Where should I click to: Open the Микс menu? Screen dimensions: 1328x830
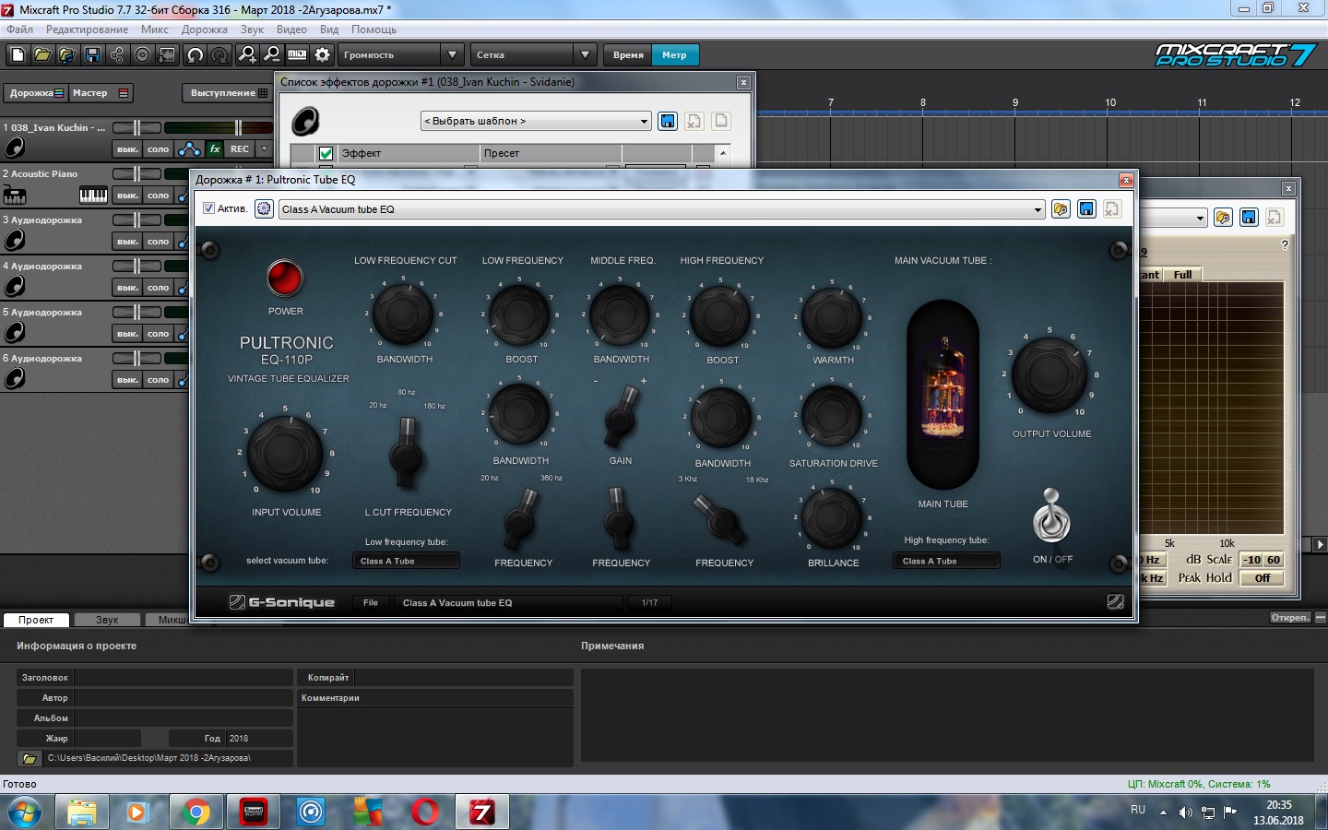pyautogui.click(x=155, y=30)
